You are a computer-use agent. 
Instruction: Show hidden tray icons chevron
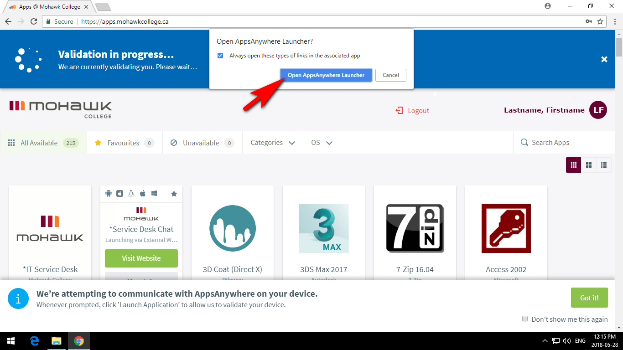[x=545, y=341]
